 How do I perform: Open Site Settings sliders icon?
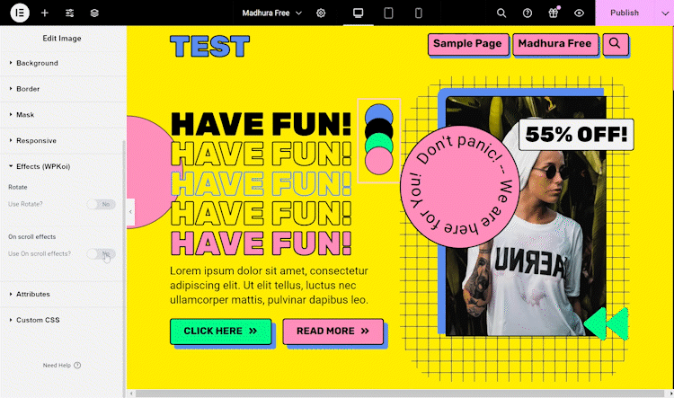[x=69, y=13]
